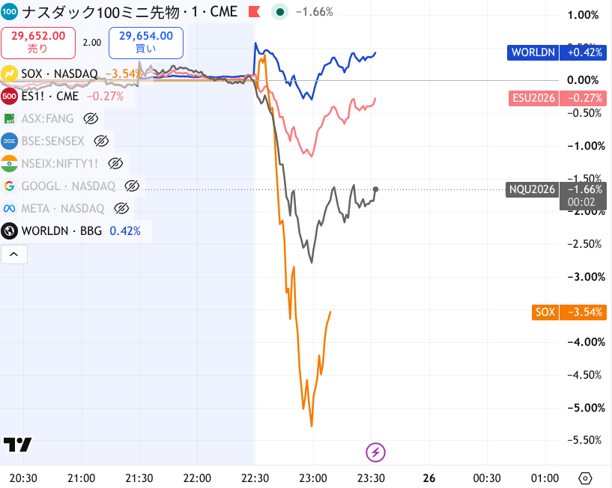Unhide the GOOGL NASDAQ comparison line

coord(132,186)
